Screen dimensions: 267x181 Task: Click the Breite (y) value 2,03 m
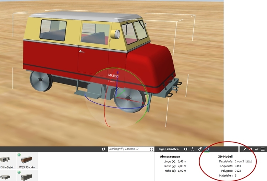tap(182, 166)
